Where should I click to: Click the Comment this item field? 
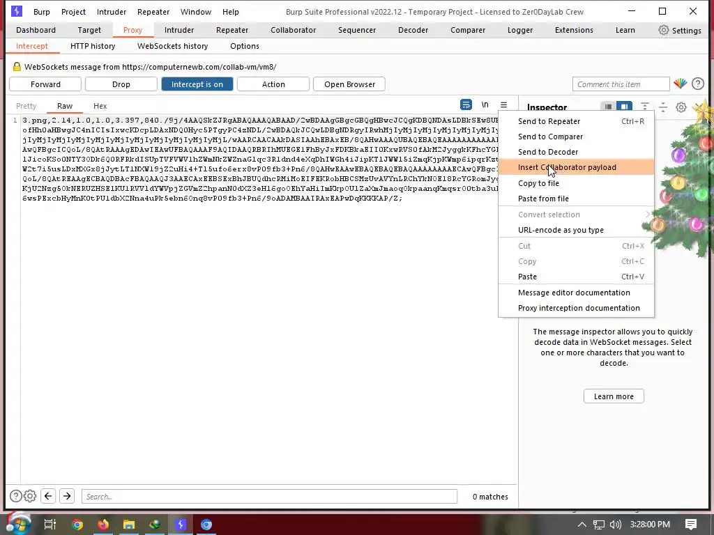tap(621, 84)
